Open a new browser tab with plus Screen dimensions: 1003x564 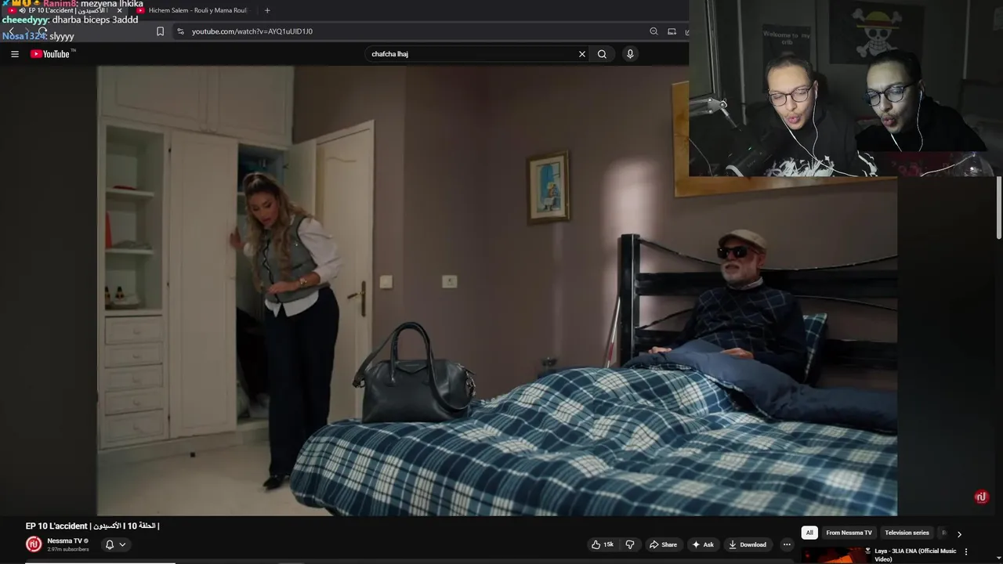click(x=267, y=10)
